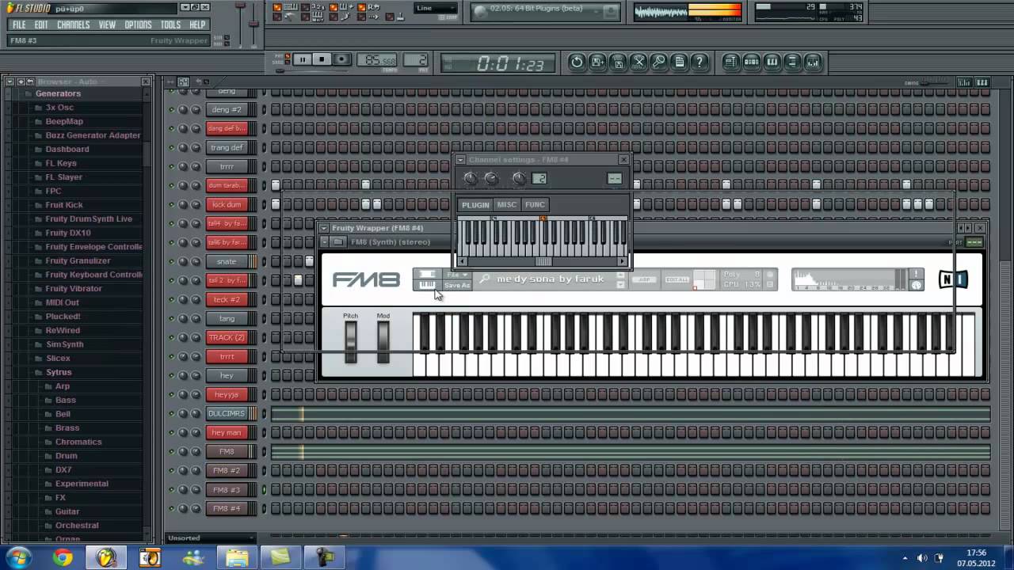Click the folder icon in Fruity Wrapper
The image size is (1014, 570).
point(338,241)
